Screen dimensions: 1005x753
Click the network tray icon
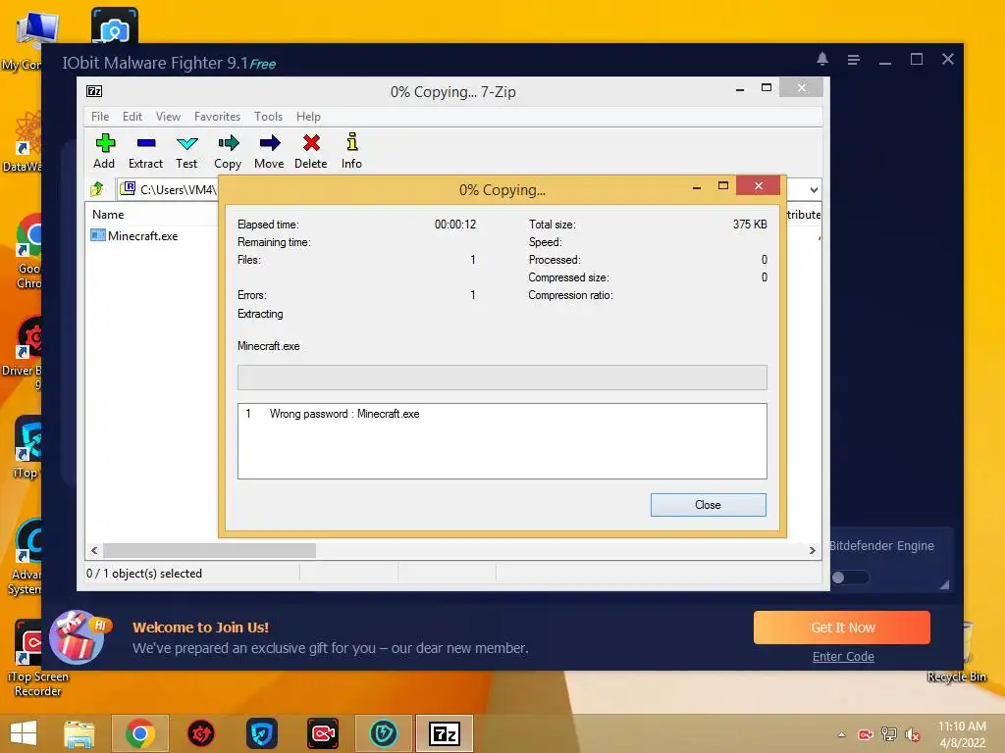(x=889, y=734)
